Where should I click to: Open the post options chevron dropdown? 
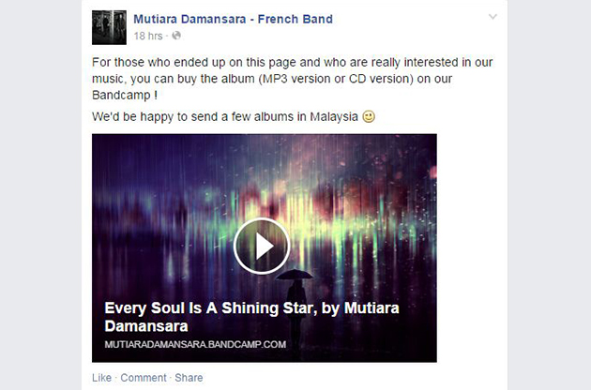tap(492, 17)
